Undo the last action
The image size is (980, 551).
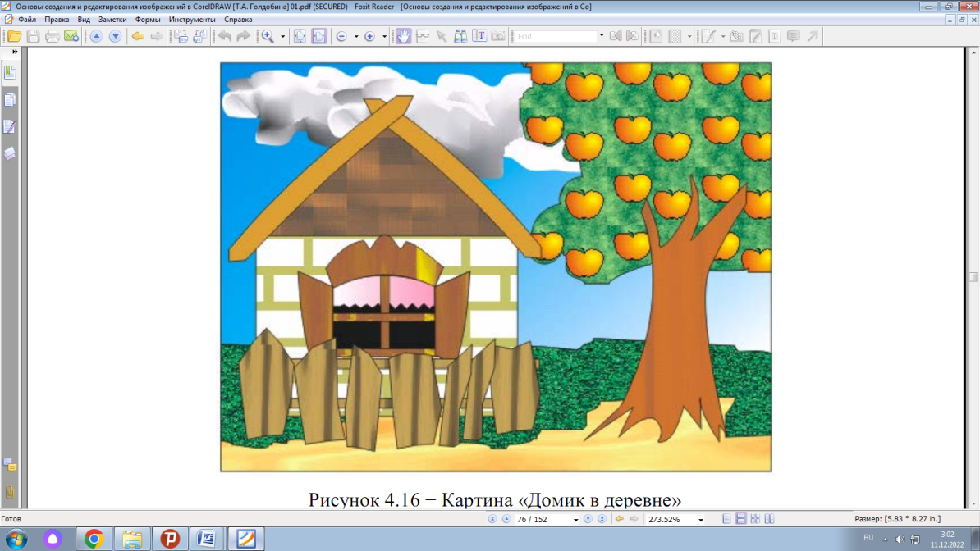point(224,36)
